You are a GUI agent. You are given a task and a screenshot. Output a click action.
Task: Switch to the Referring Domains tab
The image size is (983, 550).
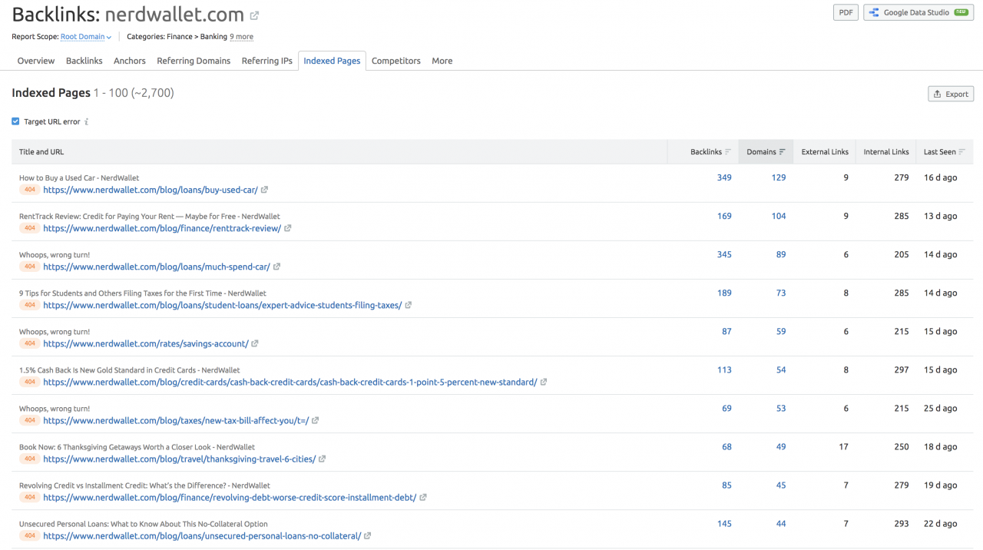click(194, 61)
